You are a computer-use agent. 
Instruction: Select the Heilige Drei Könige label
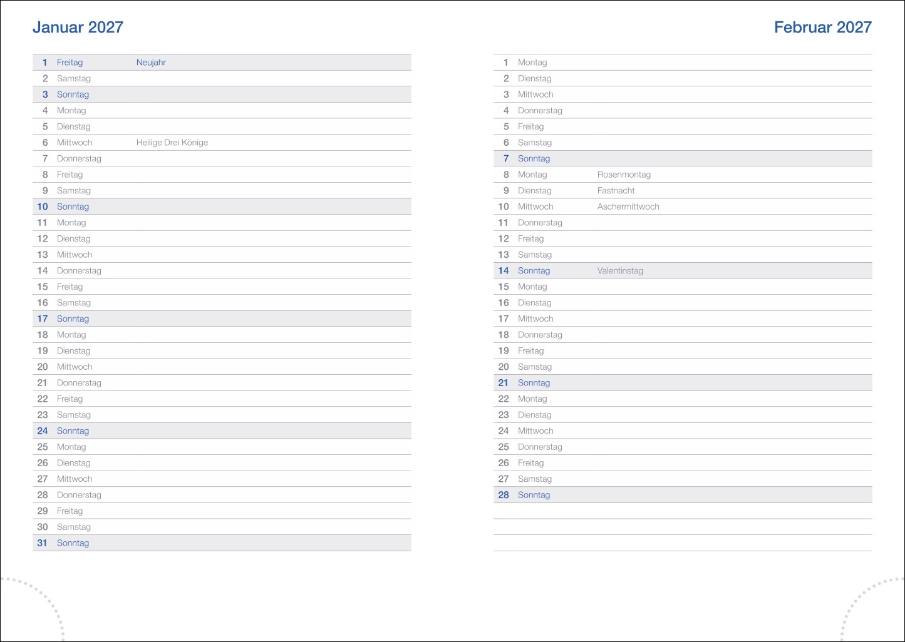click(x=172, y=143)
